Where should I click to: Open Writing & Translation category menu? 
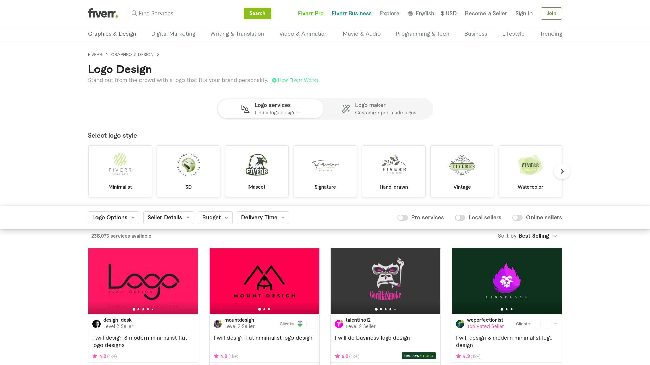[x=237, y=34]
